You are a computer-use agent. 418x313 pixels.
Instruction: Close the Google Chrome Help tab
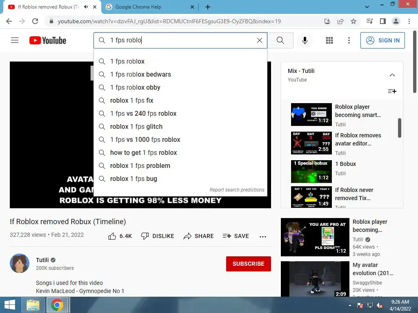coord(192,7)
